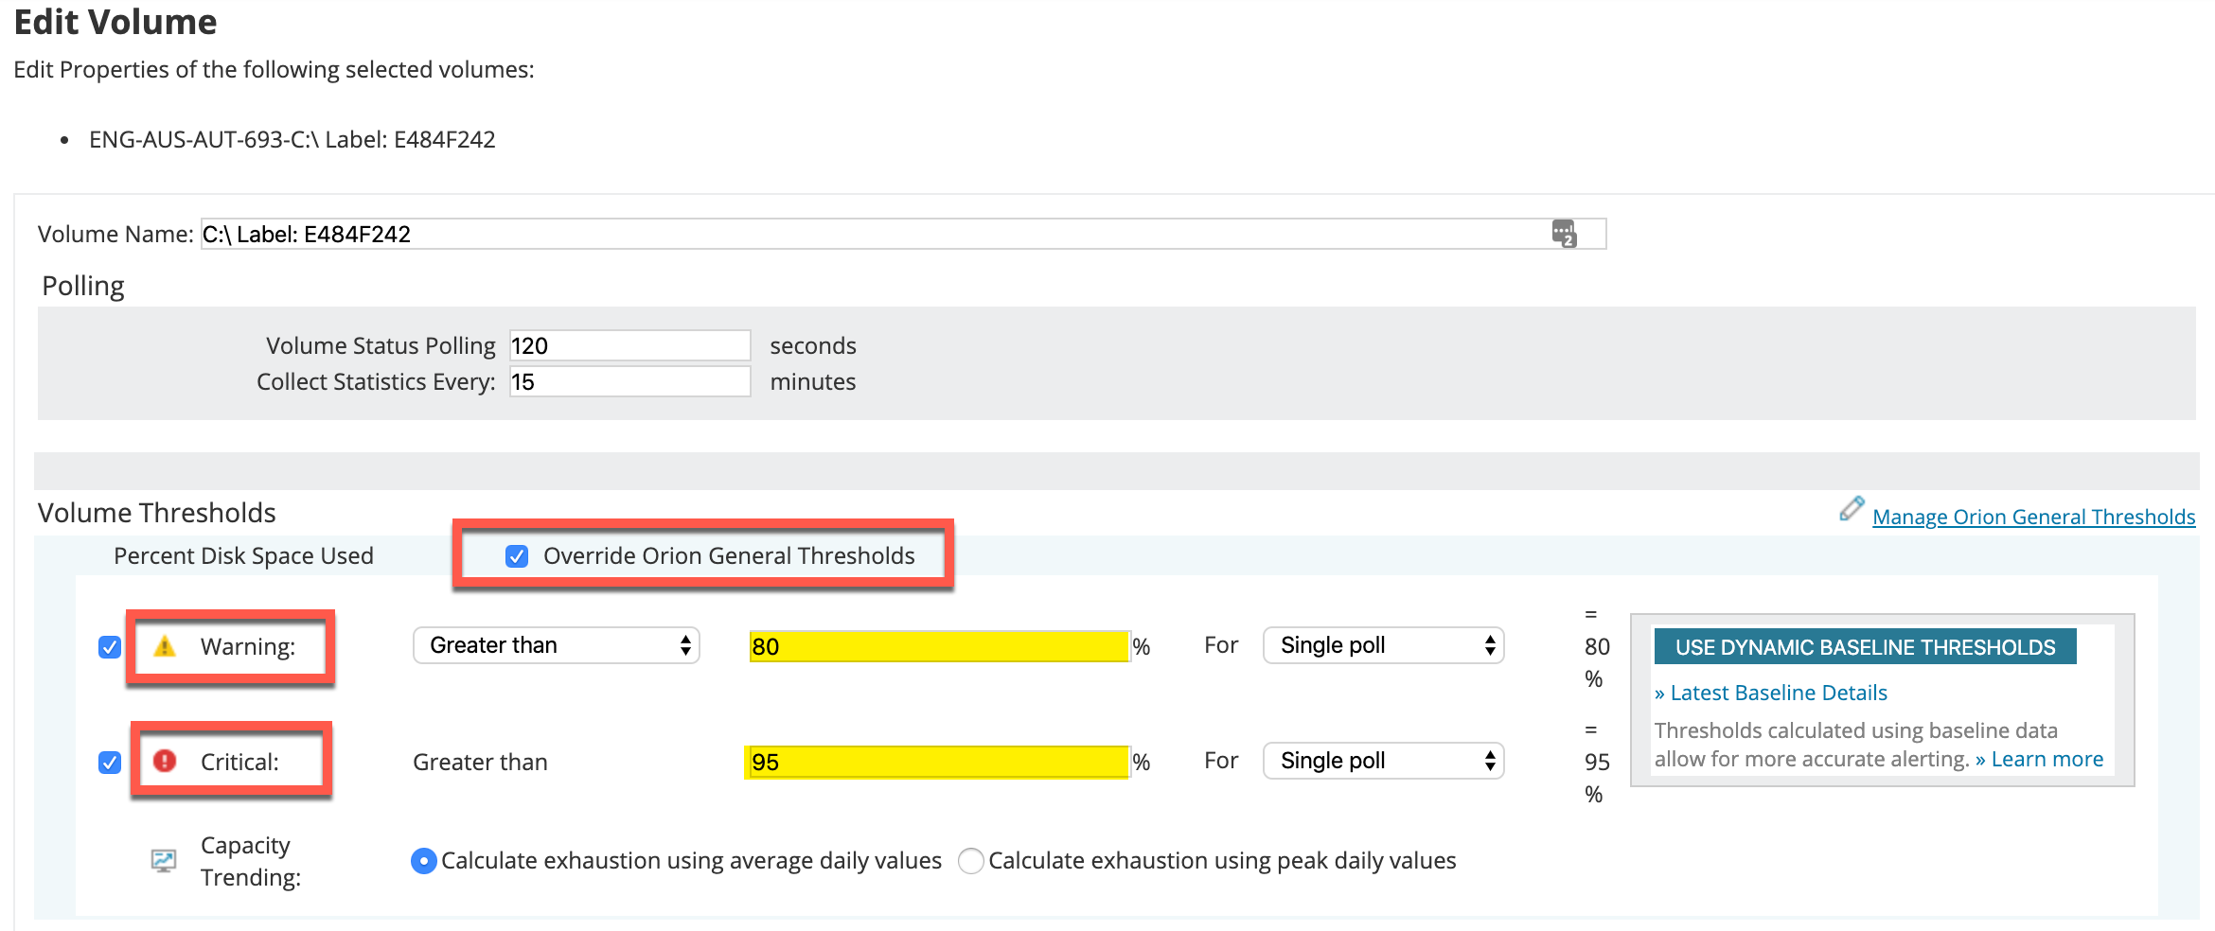2215x931 pixels.
Task: Click the 'Percent Disk Space Used' label
Action: coord(244,555)
